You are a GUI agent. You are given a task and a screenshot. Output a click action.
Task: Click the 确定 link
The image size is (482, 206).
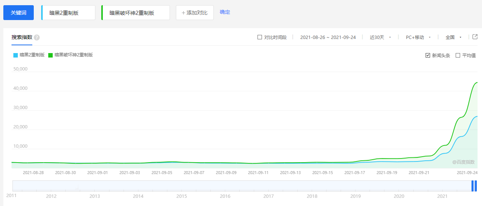point(225,12)
